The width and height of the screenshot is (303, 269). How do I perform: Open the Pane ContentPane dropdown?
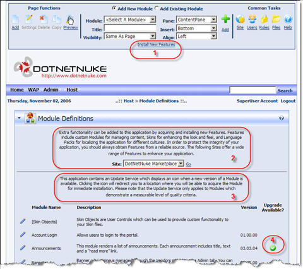(x=196, y=20)
